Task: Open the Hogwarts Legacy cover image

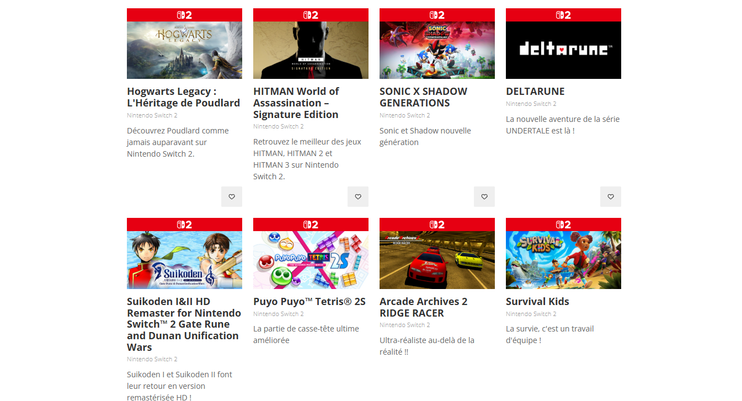Action: [184, 50]
